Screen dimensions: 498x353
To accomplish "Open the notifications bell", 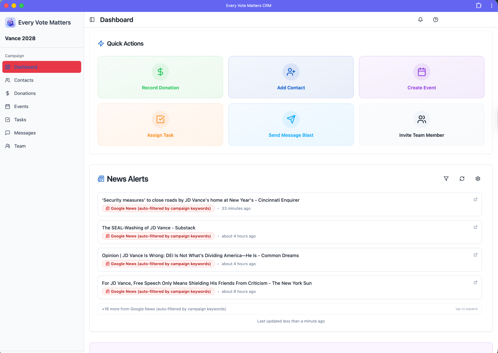I will point(420,20).
